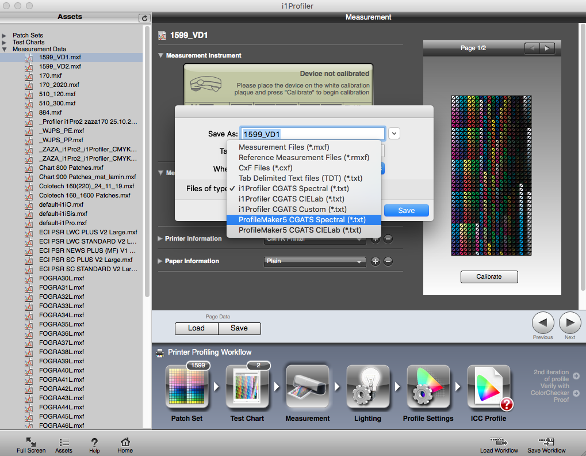The image size is (586, 456).
Task: Open the Plain paper type dropdown
Action: click(315, 261)
